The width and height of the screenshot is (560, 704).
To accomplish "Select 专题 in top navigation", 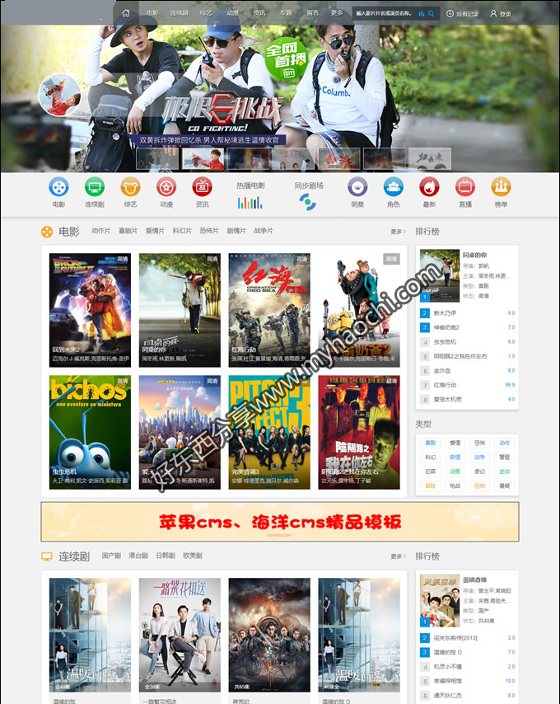I will click(287, 13).
